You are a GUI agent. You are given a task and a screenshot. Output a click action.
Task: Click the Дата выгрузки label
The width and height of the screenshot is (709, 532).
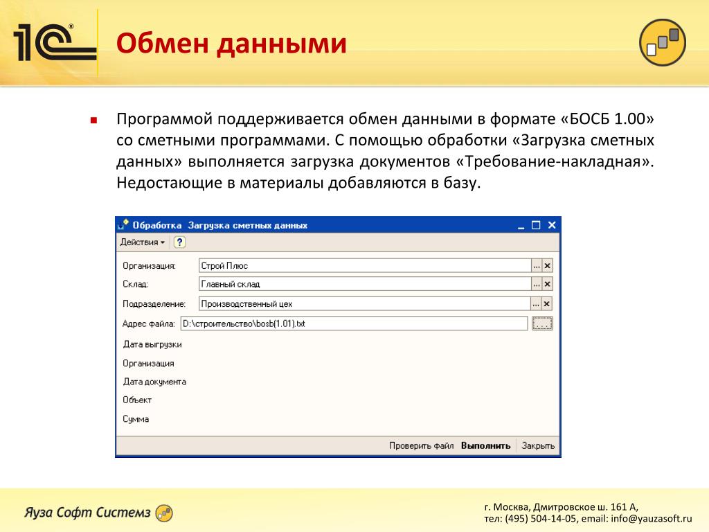pyautogui.click(x=152, y=344)
